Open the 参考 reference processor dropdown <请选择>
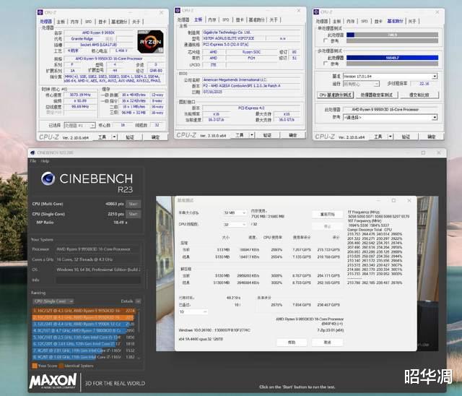This screenshot has width=462, height=396. (x=390, y=117)
